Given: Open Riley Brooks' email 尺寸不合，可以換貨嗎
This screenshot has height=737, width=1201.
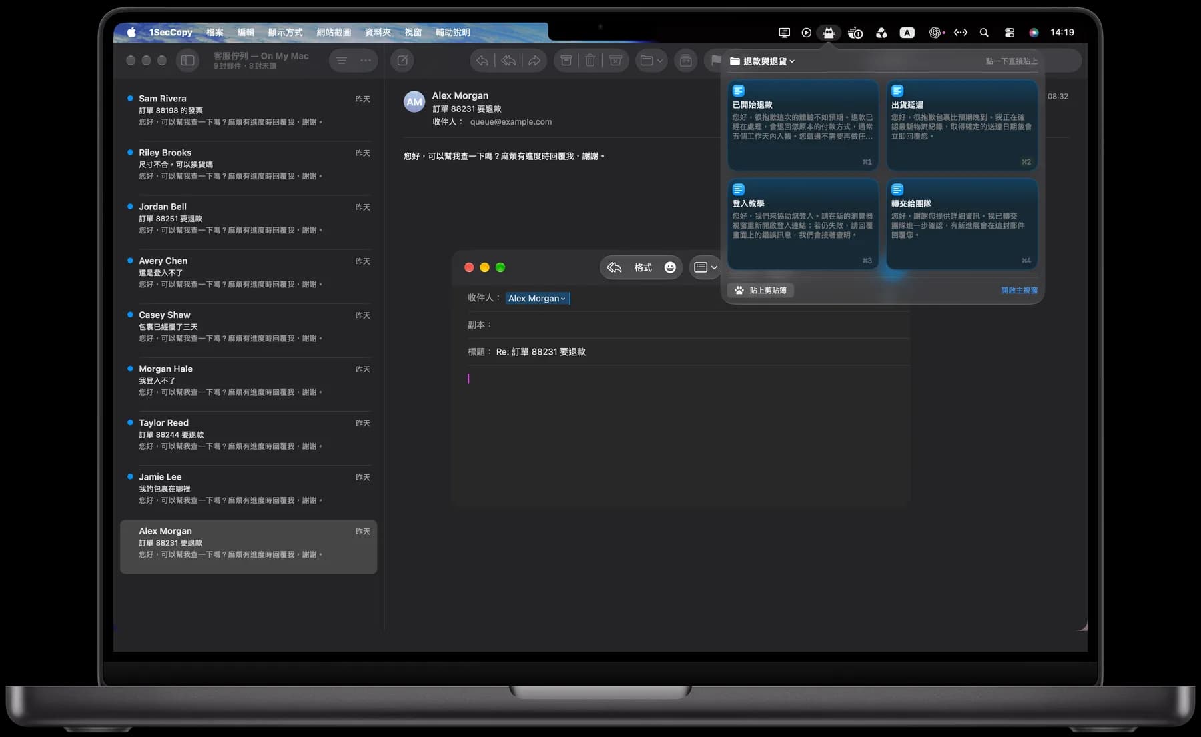Looking at the screenshot, I should (x=248, y=164).
